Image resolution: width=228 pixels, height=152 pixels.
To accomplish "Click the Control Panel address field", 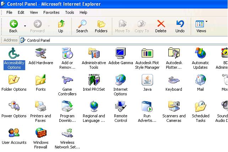I will pyautogui.click(x=124, y=40).
